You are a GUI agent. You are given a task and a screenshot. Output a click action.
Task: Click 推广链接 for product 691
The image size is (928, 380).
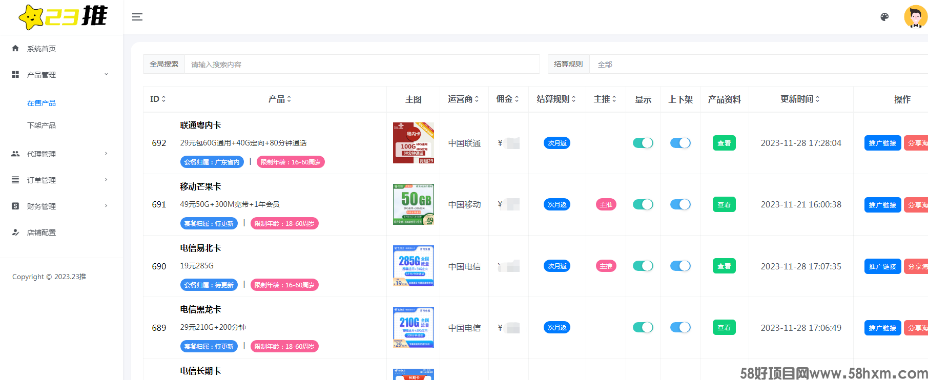[x=882, y=204]
